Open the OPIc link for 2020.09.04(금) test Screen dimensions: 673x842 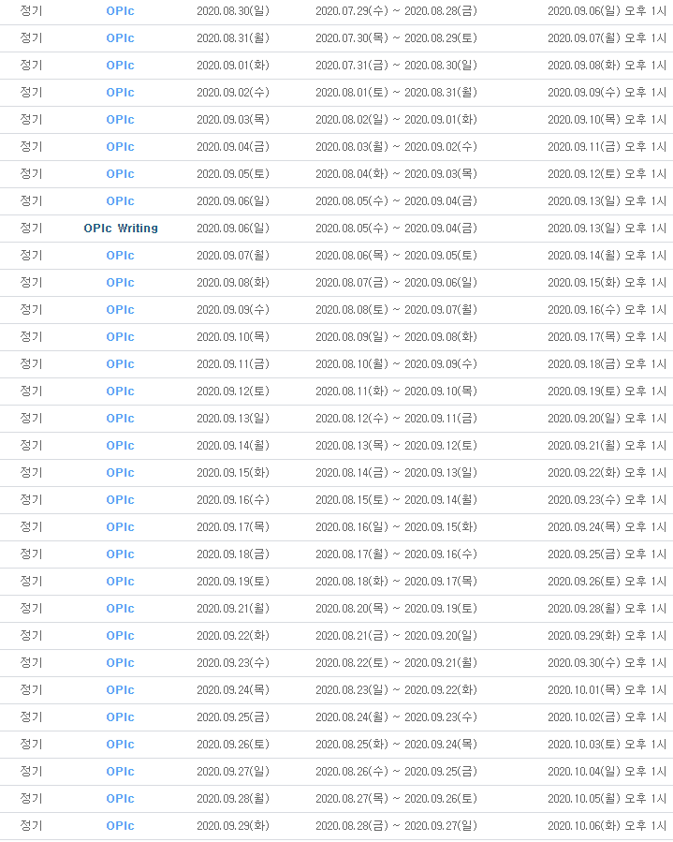120,147
